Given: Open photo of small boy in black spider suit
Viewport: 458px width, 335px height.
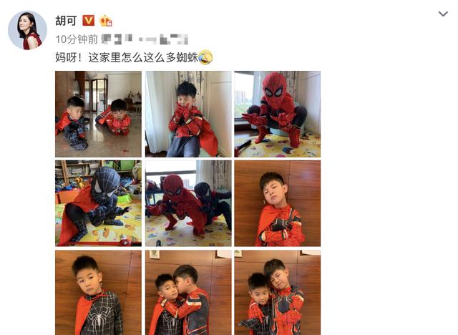Looking at the screenshot, I should [x=98, y=293].
